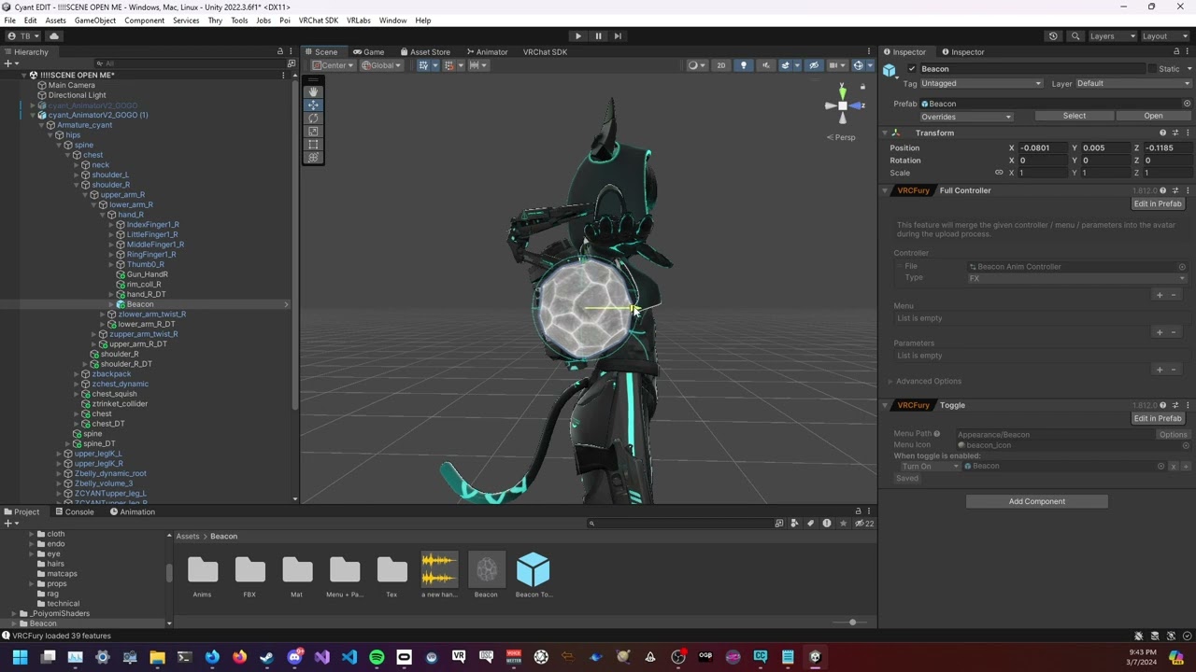The height and width of the screenshot is (672, 1196).
Task: Select the Move tool in scene
Action: point(313,105)
